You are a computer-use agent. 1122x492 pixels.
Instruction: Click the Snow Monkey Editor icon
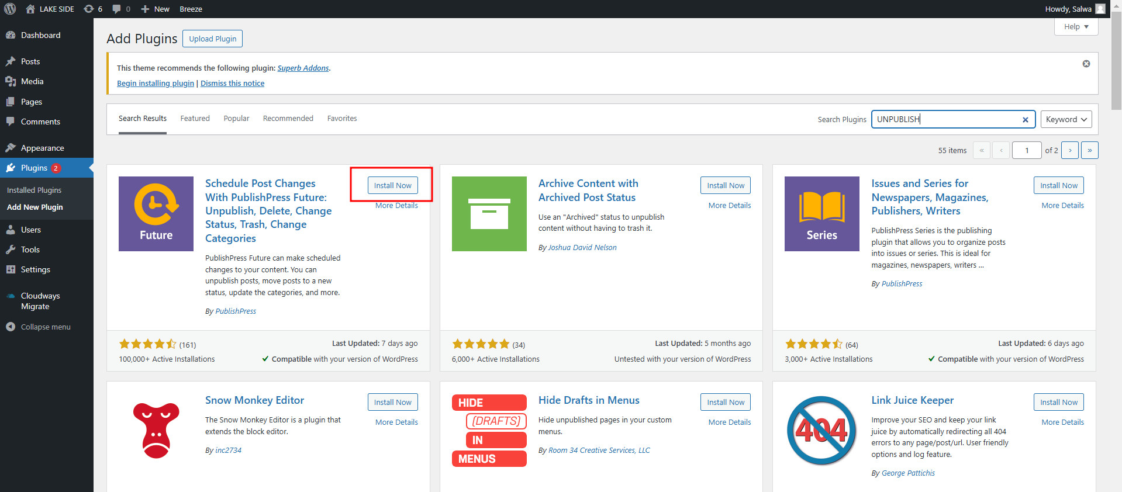point(156,430)
